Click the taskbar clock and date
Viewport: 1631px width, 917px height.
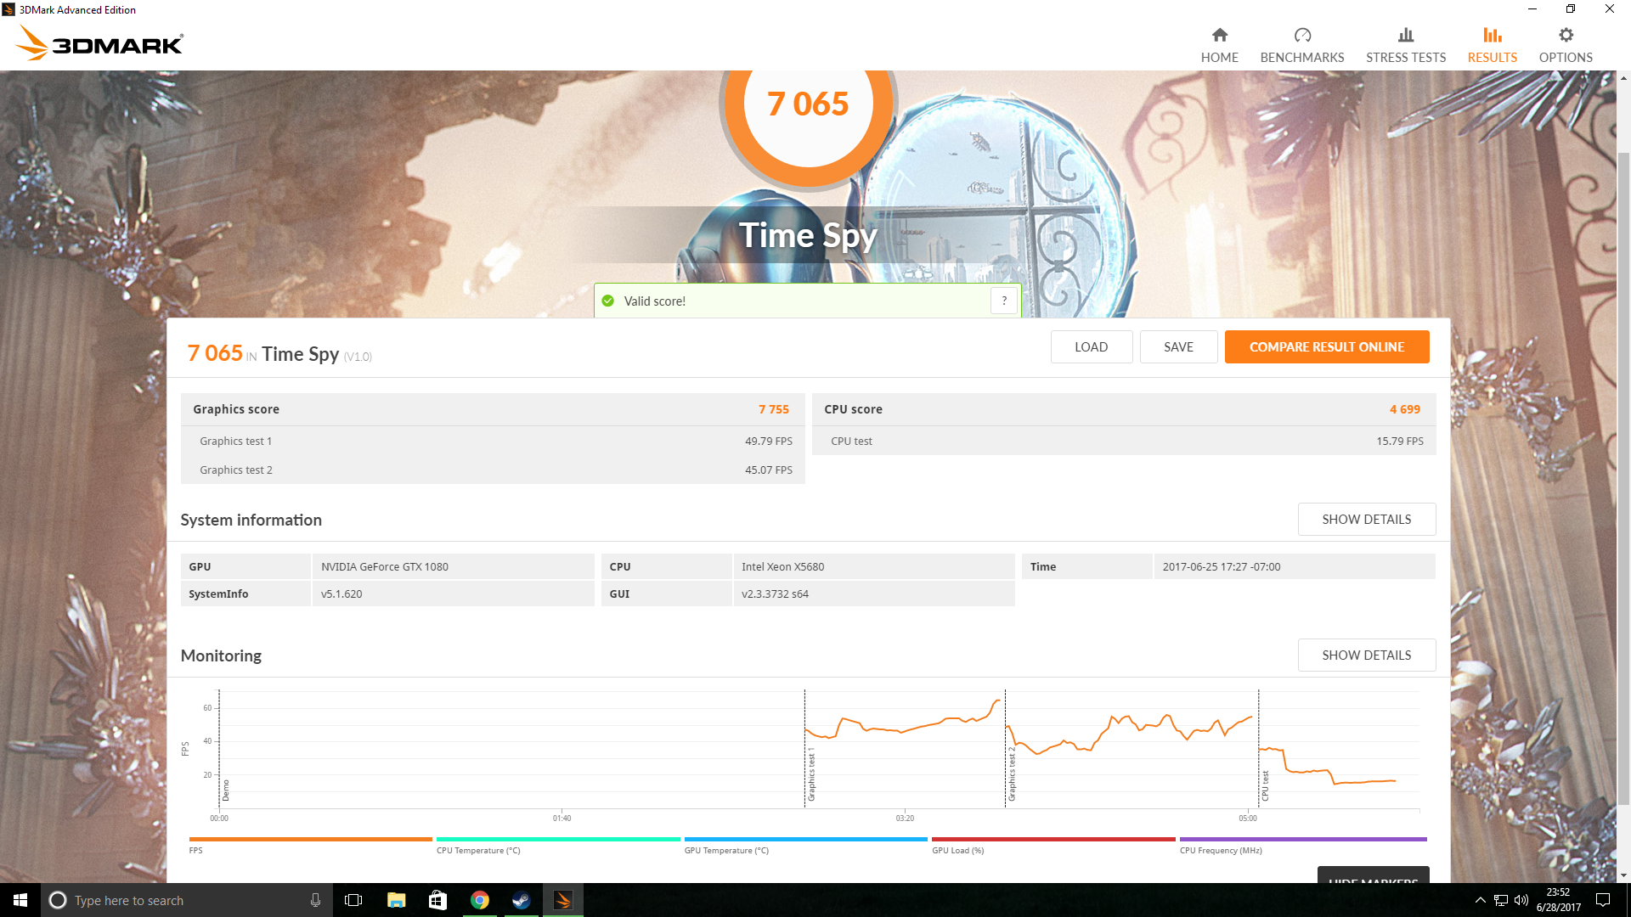1558,900
